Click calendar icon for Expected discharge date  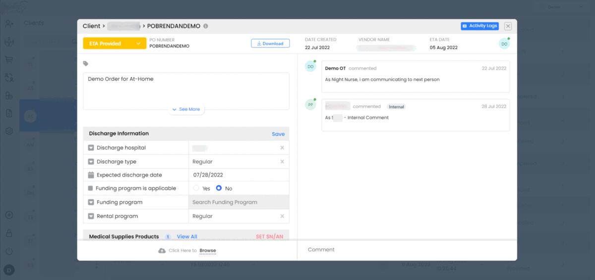(x=91, y=175)
